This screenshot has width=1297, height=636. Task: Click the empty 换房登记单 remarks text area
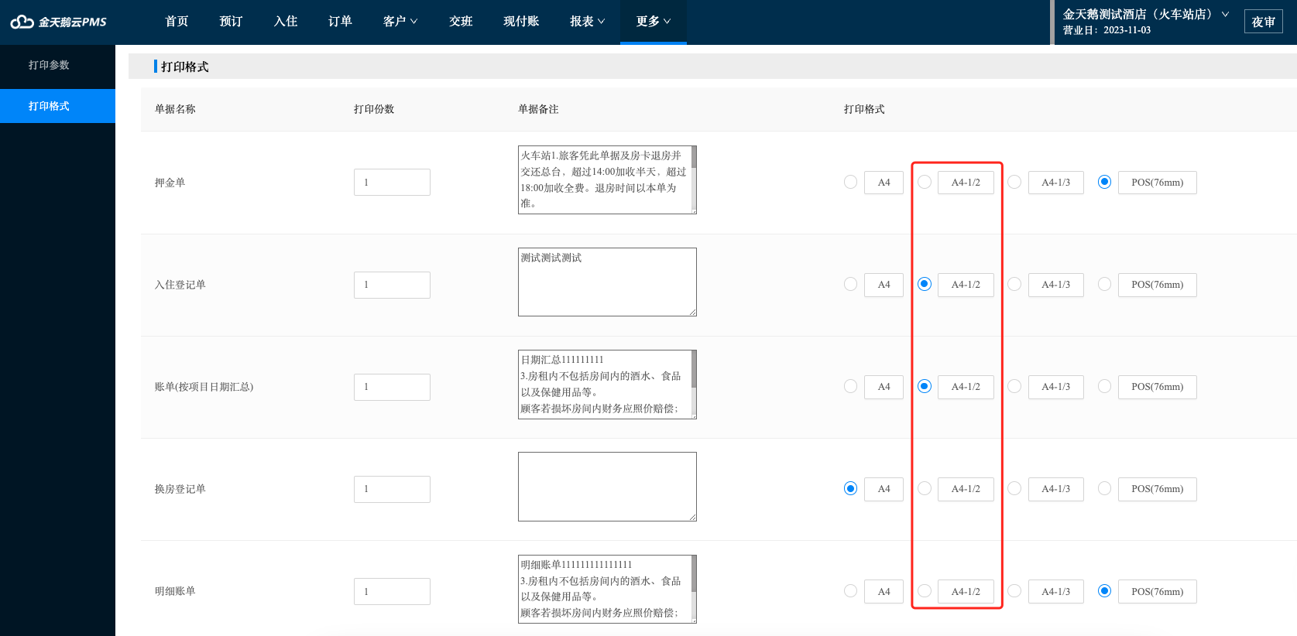click(607, 487)
